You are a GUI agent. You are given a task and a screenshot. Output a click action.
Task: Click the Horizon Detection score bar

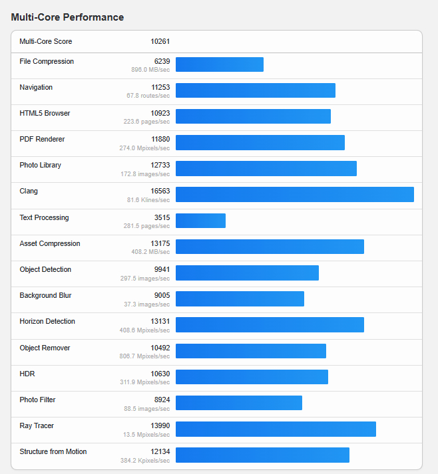tap(270, 324)
